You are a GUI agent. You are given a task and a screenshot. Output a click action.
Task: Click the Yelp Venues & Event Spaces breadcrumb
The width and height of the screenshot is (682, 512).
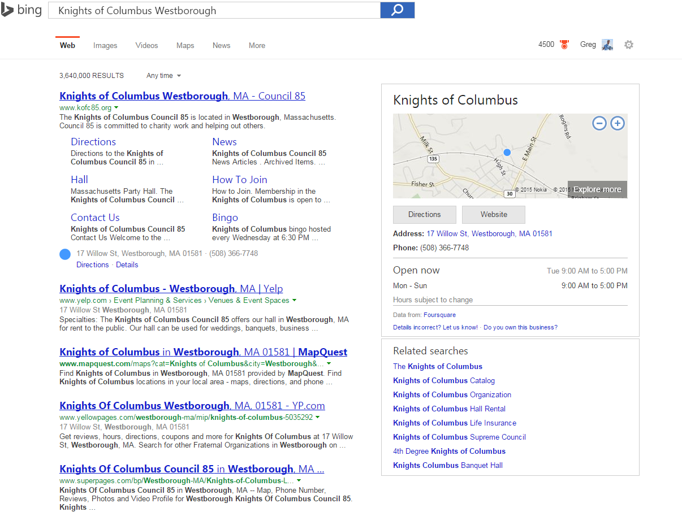click(x=249, y=300)
